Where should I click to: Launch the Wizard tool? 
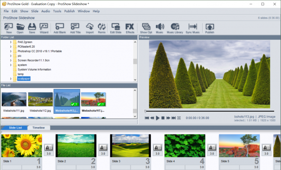44,29
